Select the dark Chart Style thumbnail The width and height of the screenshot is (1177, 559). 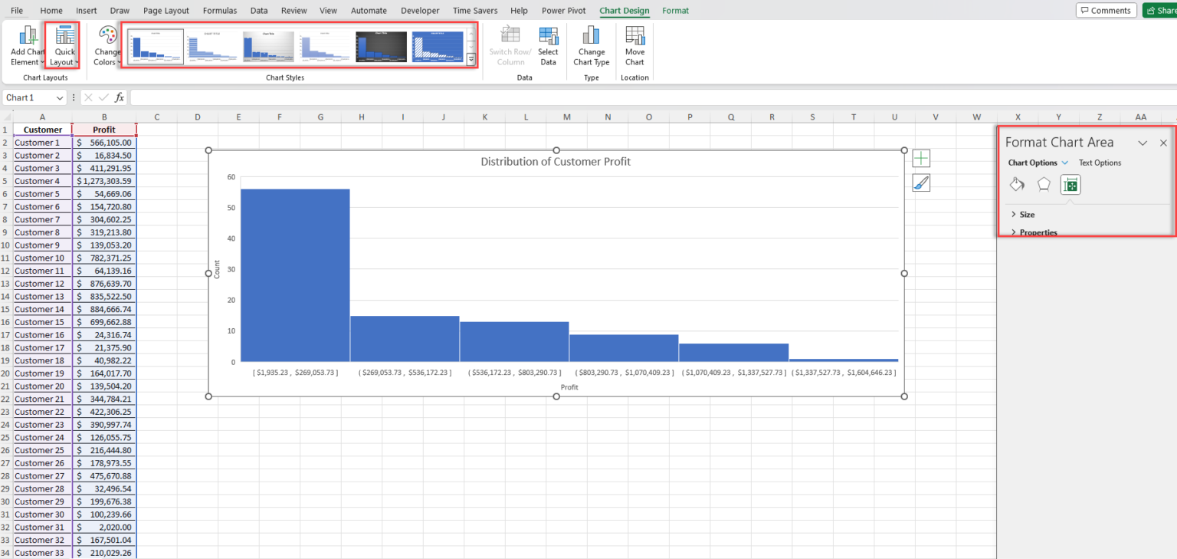pyautogui.click(x=381, y=46)
